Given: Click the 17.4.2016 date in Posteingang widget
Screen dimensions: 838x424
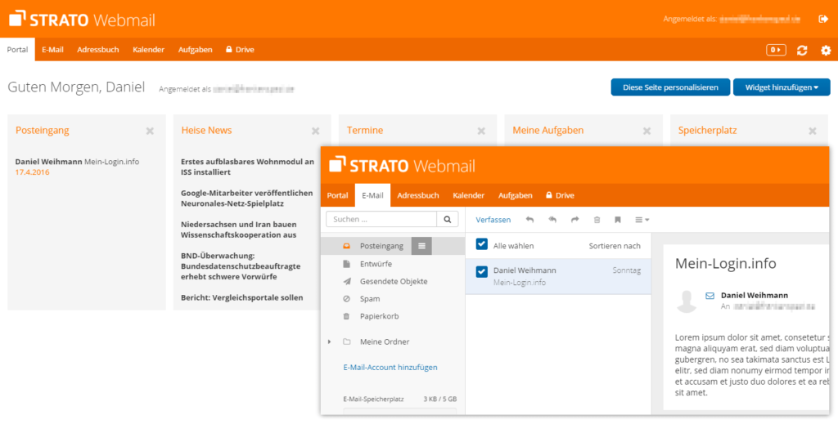Looking at the screenshot, I should (x=32, y=173).
